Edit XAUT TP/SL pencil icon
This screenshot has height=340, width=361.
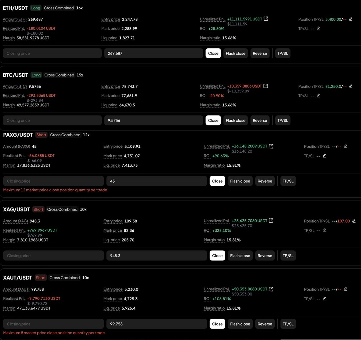(324, 298)
